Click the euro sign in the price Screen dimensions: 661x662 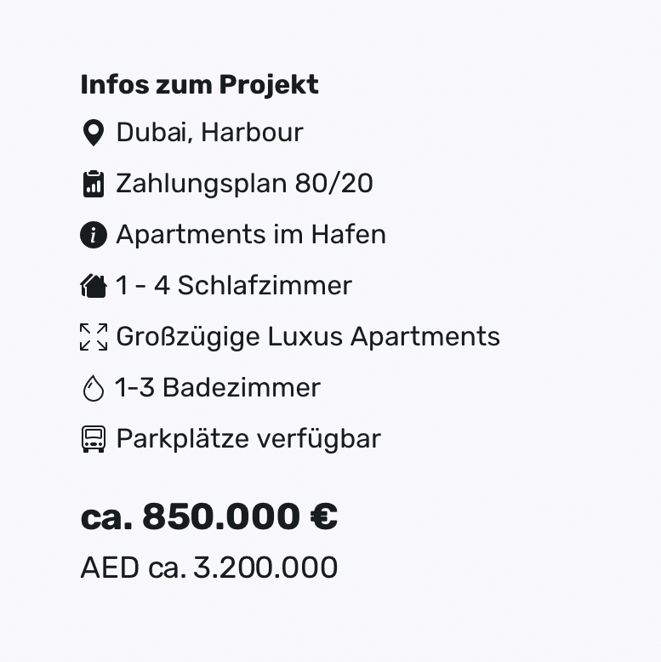click(x=324, y=516)
